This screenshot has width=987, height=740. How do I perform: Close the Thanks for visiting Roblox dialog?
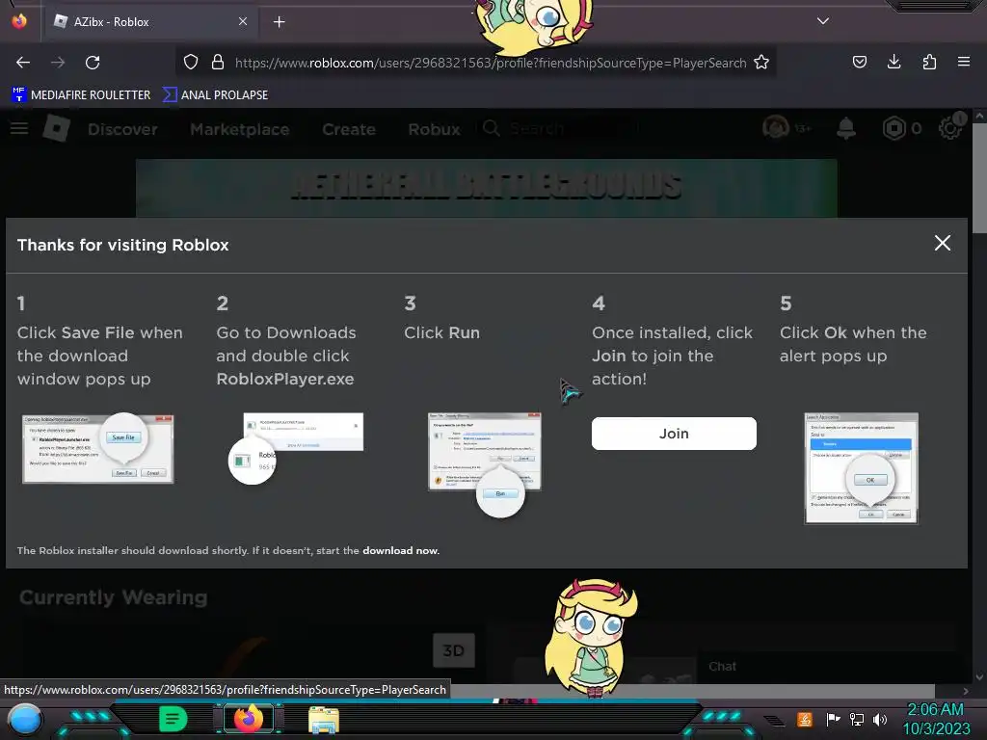943,243
